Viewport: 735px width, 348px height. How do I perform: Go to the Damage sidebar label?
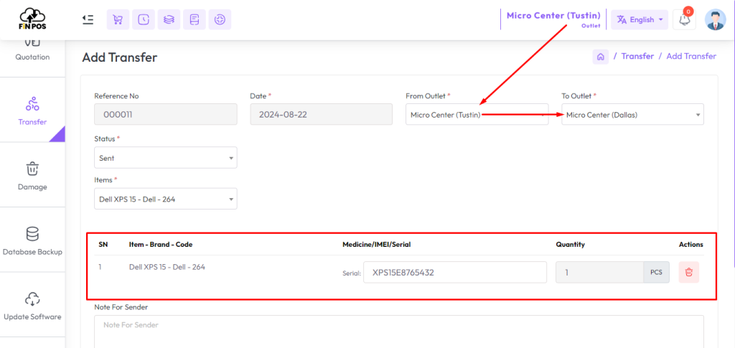[x=32, y=187]
